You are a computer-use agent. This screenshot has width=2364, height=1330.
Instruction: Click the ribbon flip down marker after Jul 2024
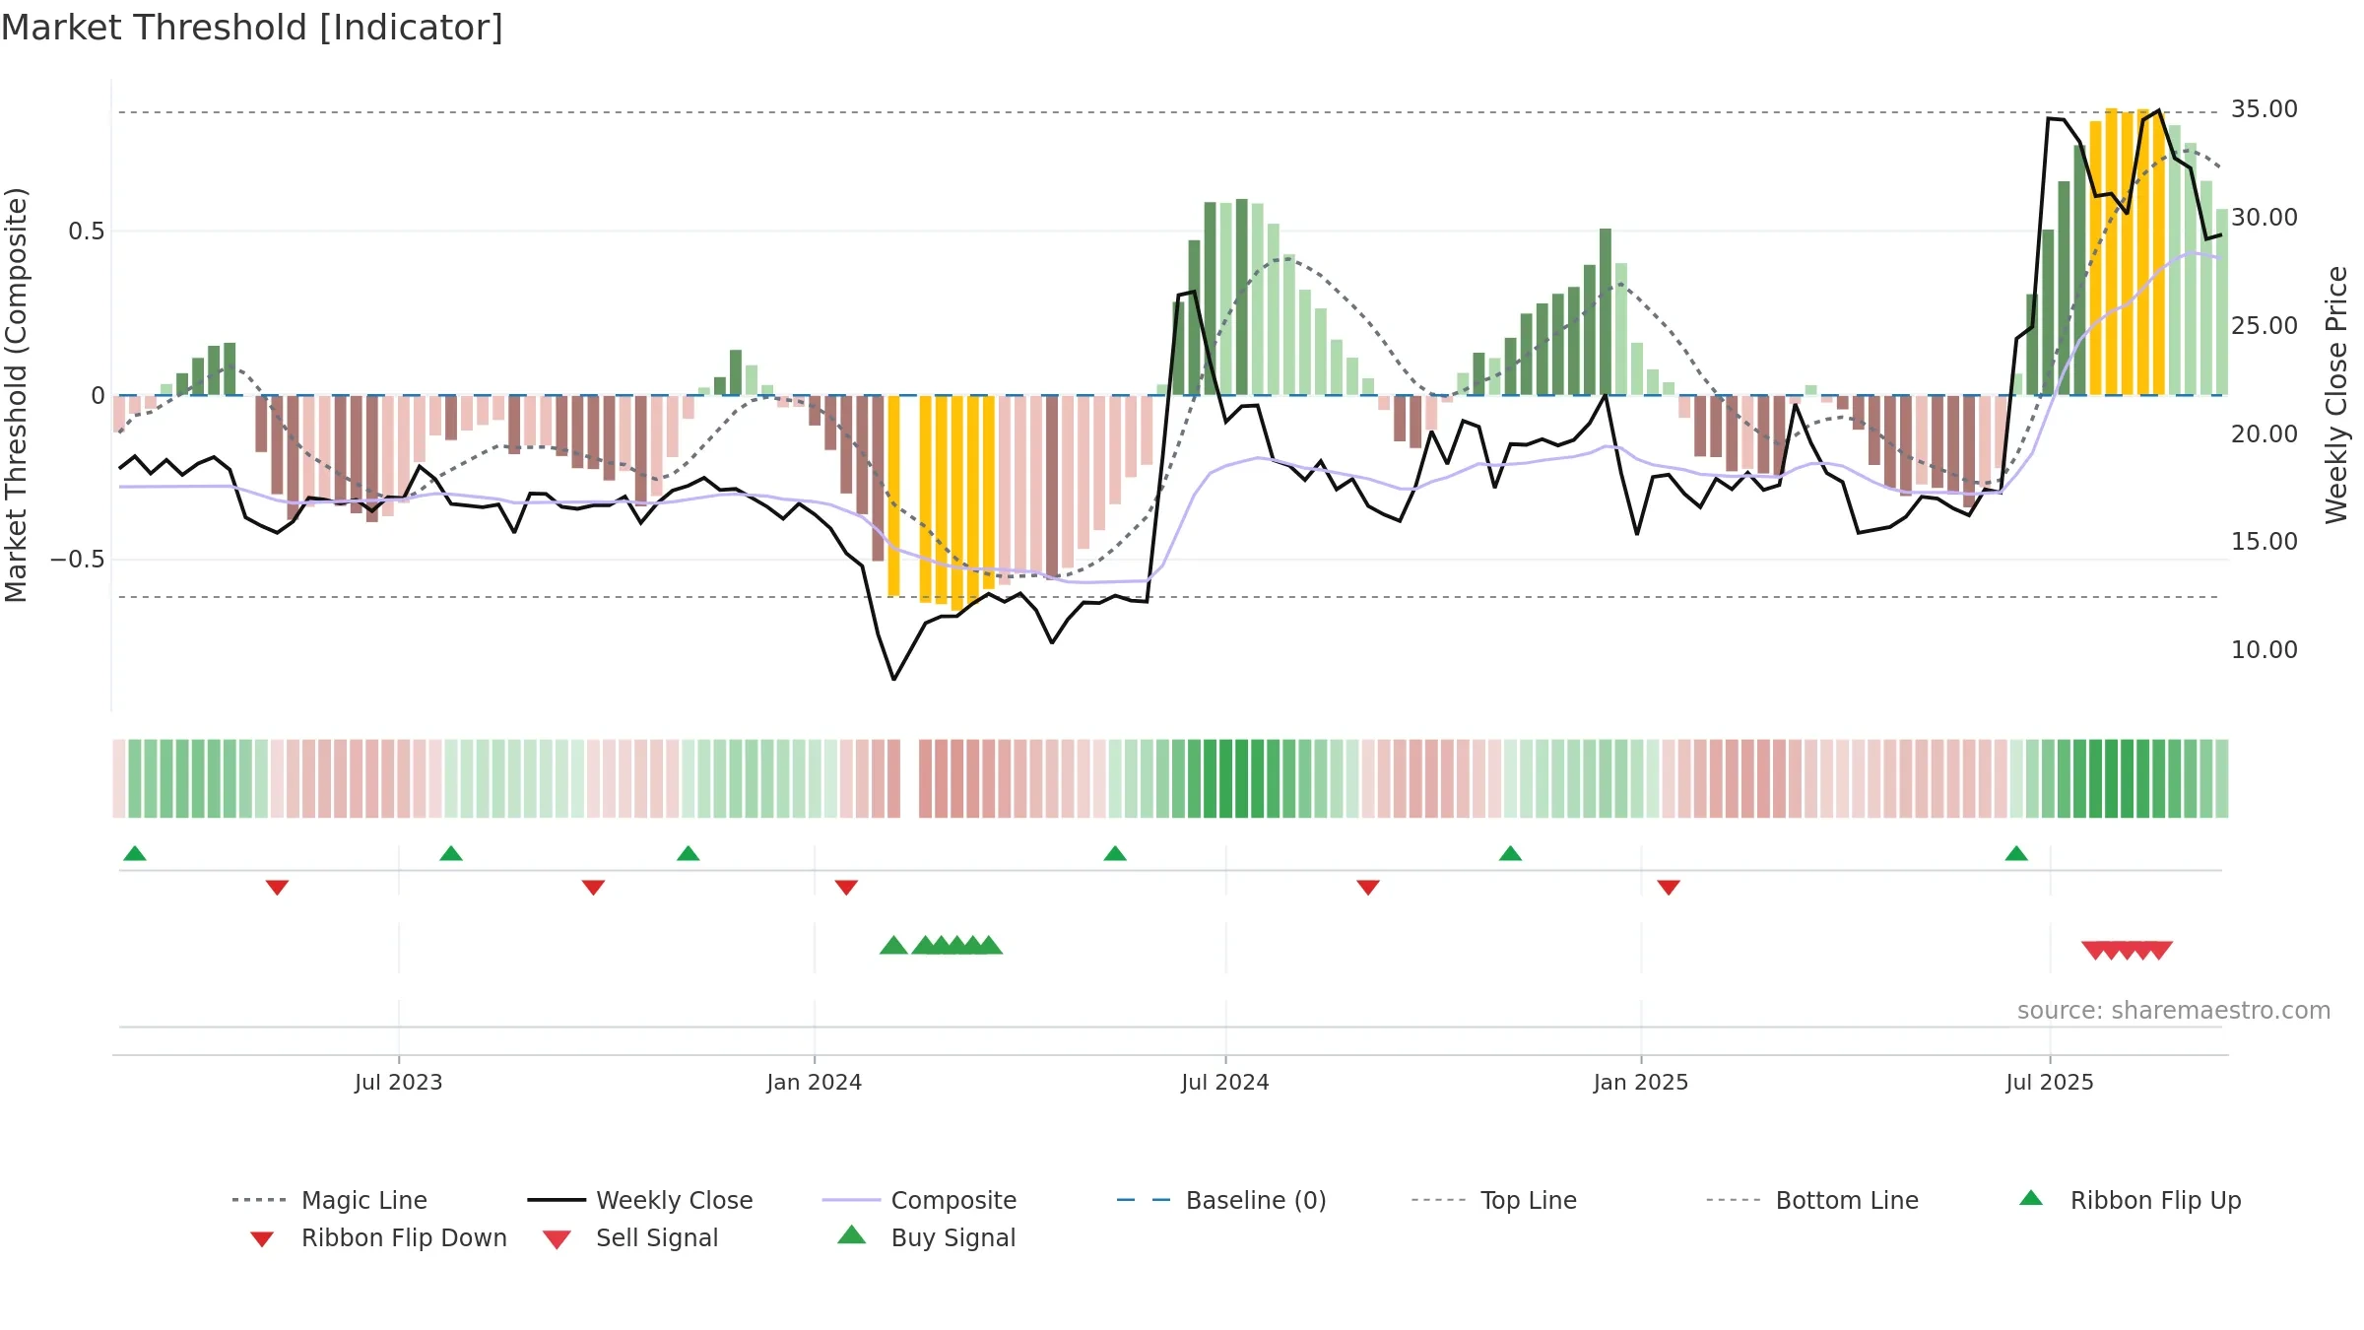[1368, 888]
